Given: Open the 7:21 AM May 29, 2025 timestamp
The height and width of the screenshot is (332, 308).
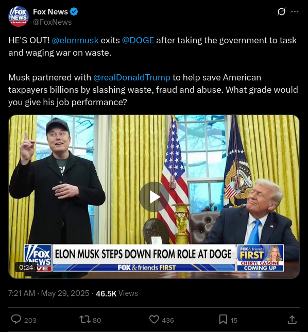Looking at the screenshot, I should pos(48,293).
